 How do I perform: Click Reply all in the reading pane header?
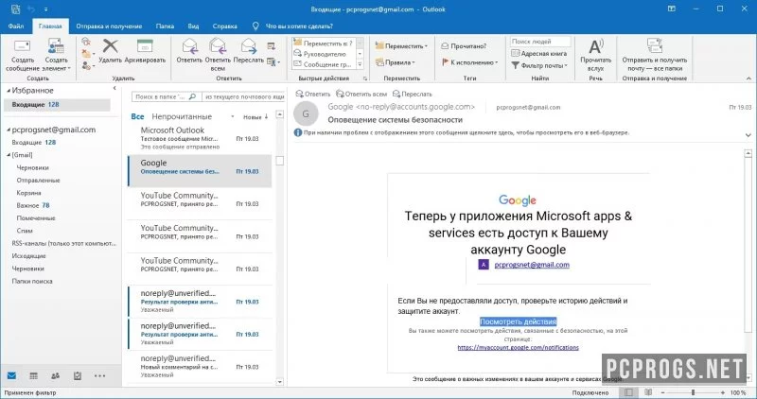pyautogui.click(x=361, y=95)
